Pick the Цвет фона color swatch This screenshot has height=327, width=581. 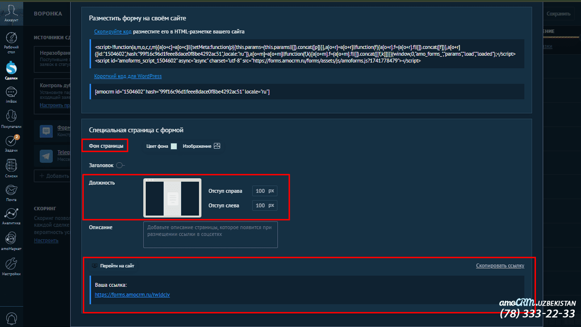(174, 146)
